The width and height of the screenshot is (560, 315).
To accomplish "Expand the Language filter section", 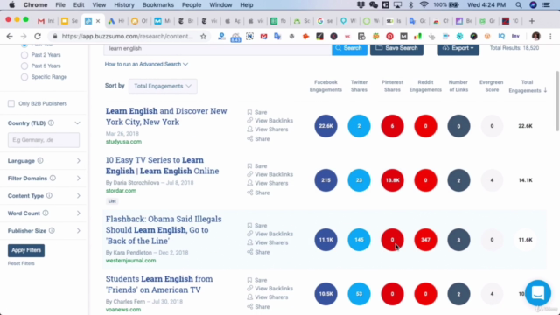I will tap(78, 161).
